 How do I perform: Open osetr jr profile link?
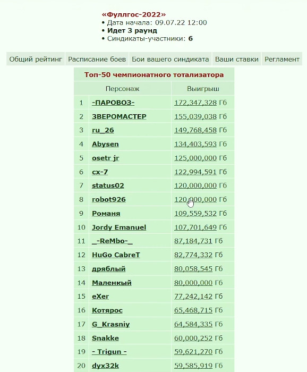[x=106, y=158]
